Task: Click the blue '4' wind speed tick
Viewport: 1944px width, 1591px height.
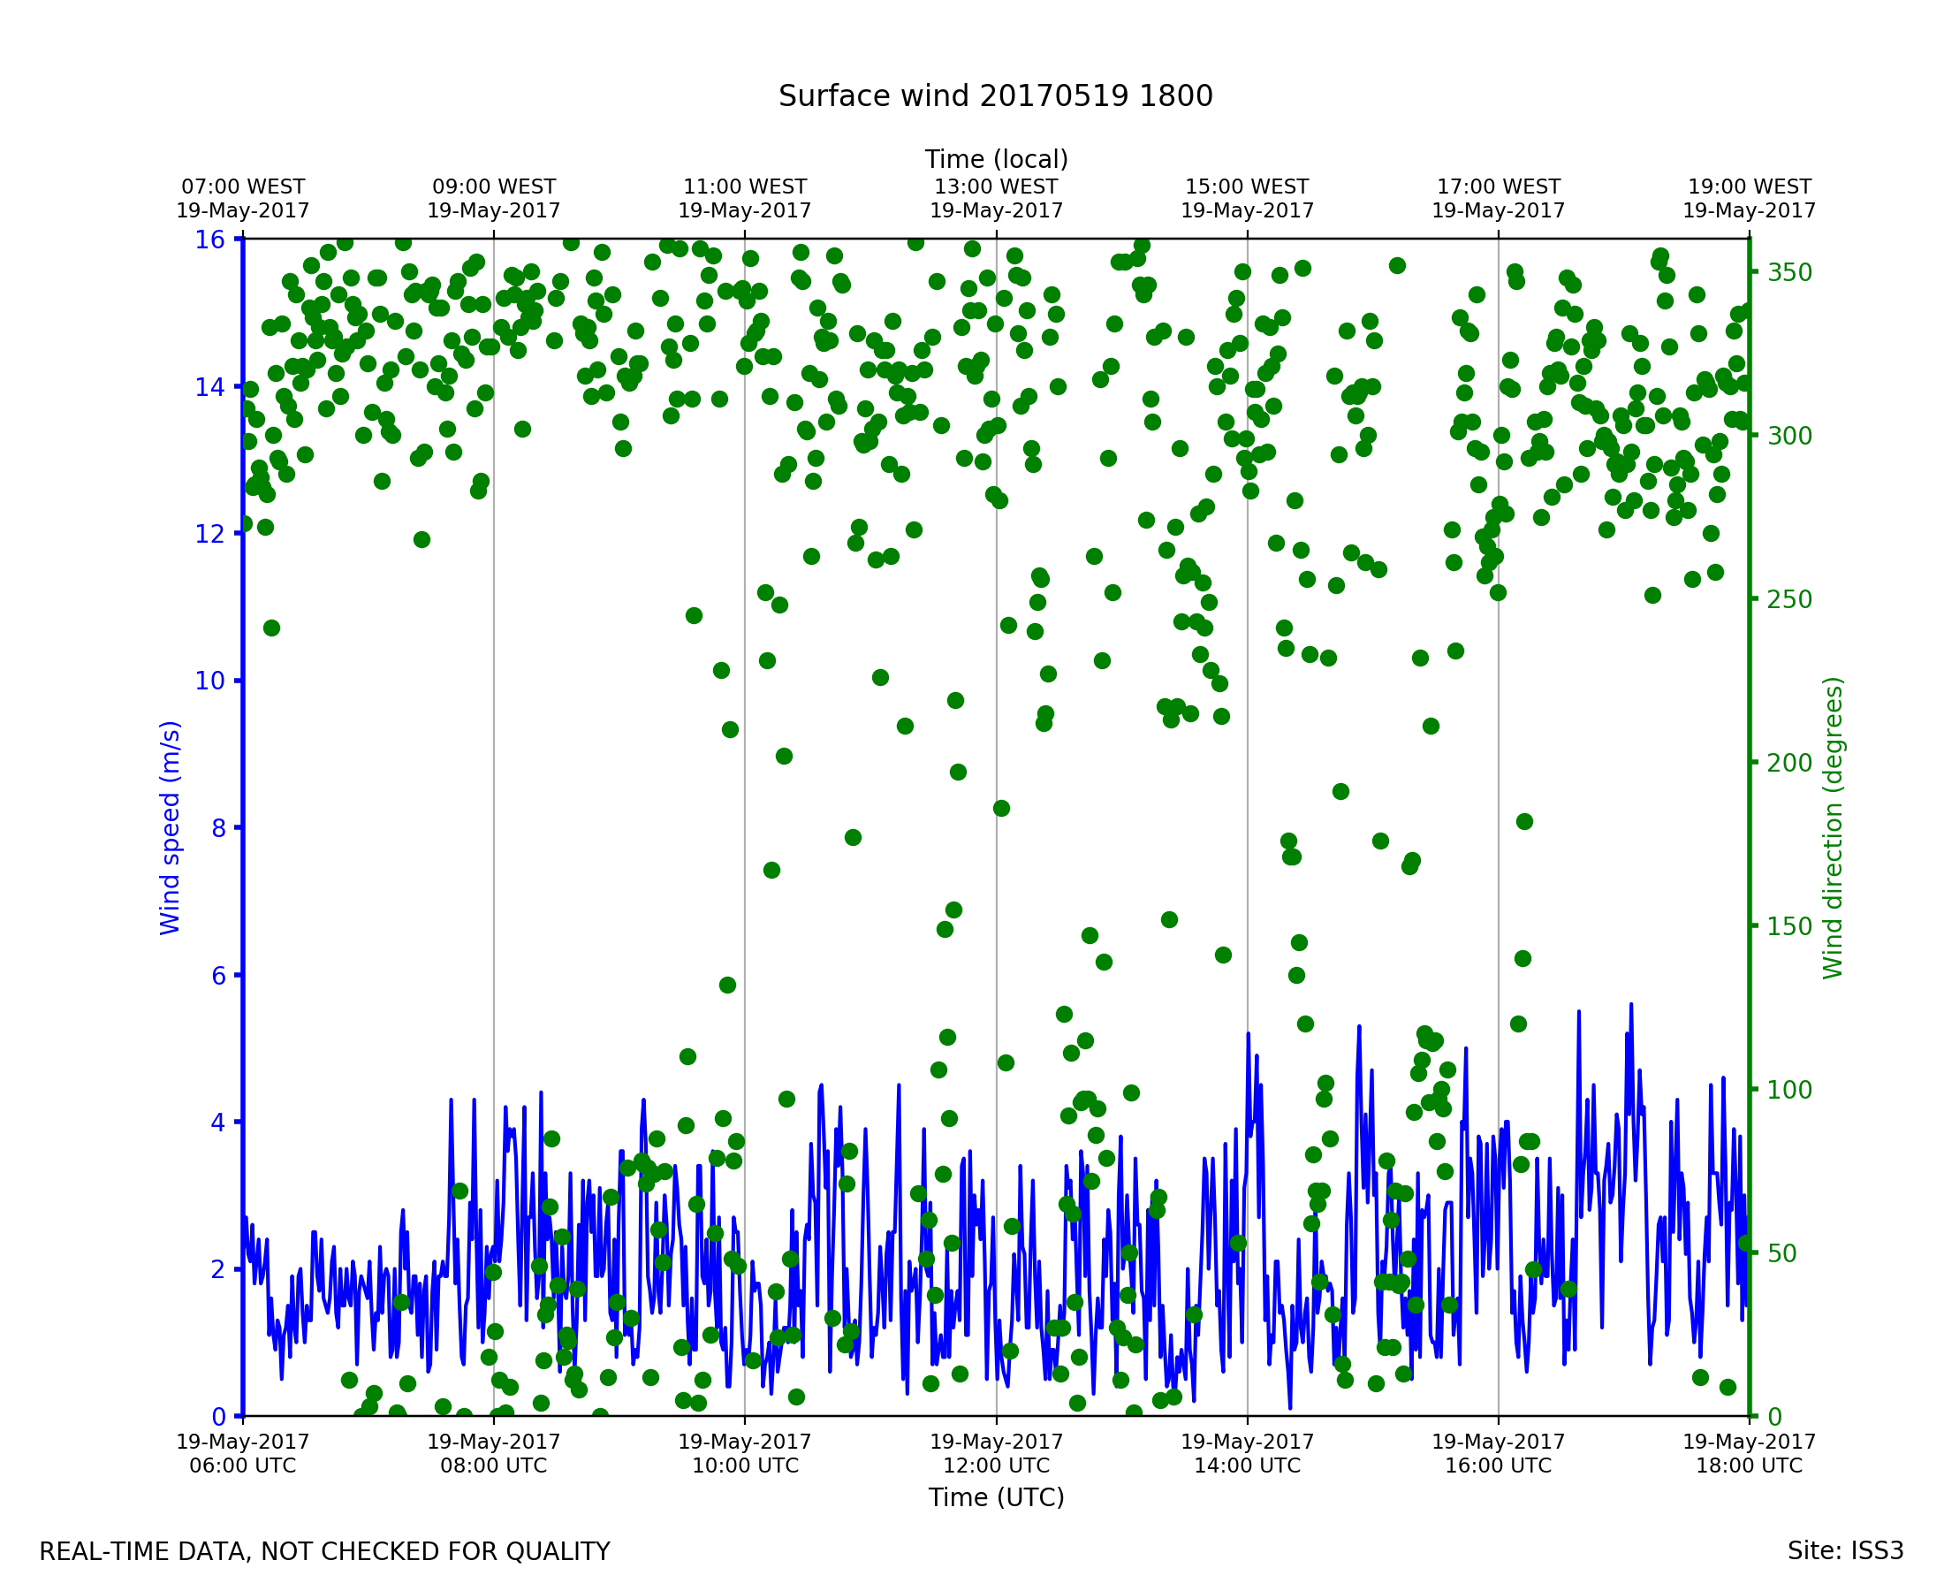Action: [x=218, y=1123]
